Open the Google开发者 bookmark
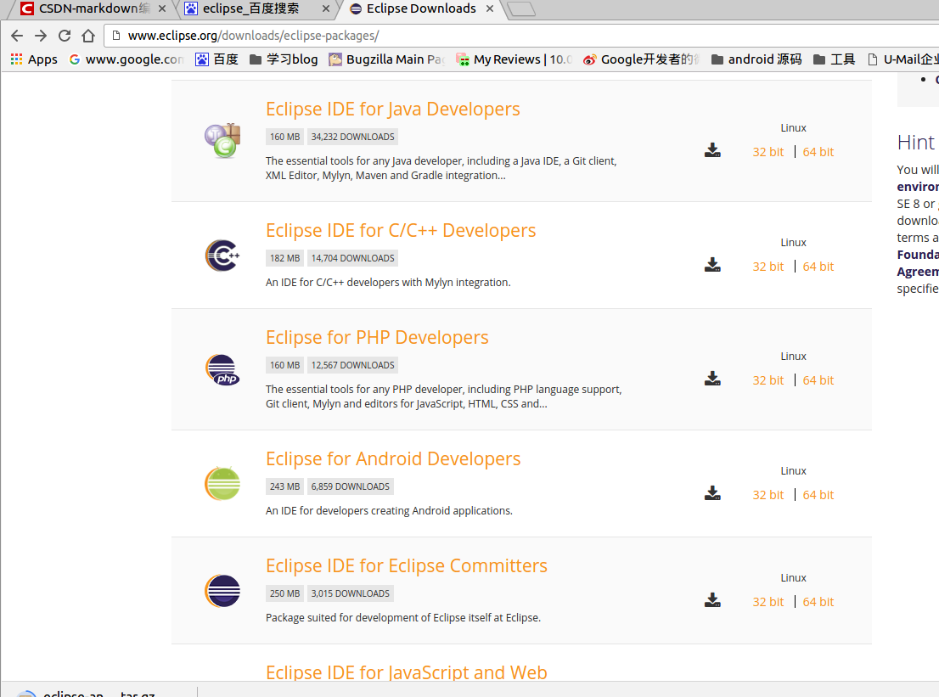 click(641, 59)
